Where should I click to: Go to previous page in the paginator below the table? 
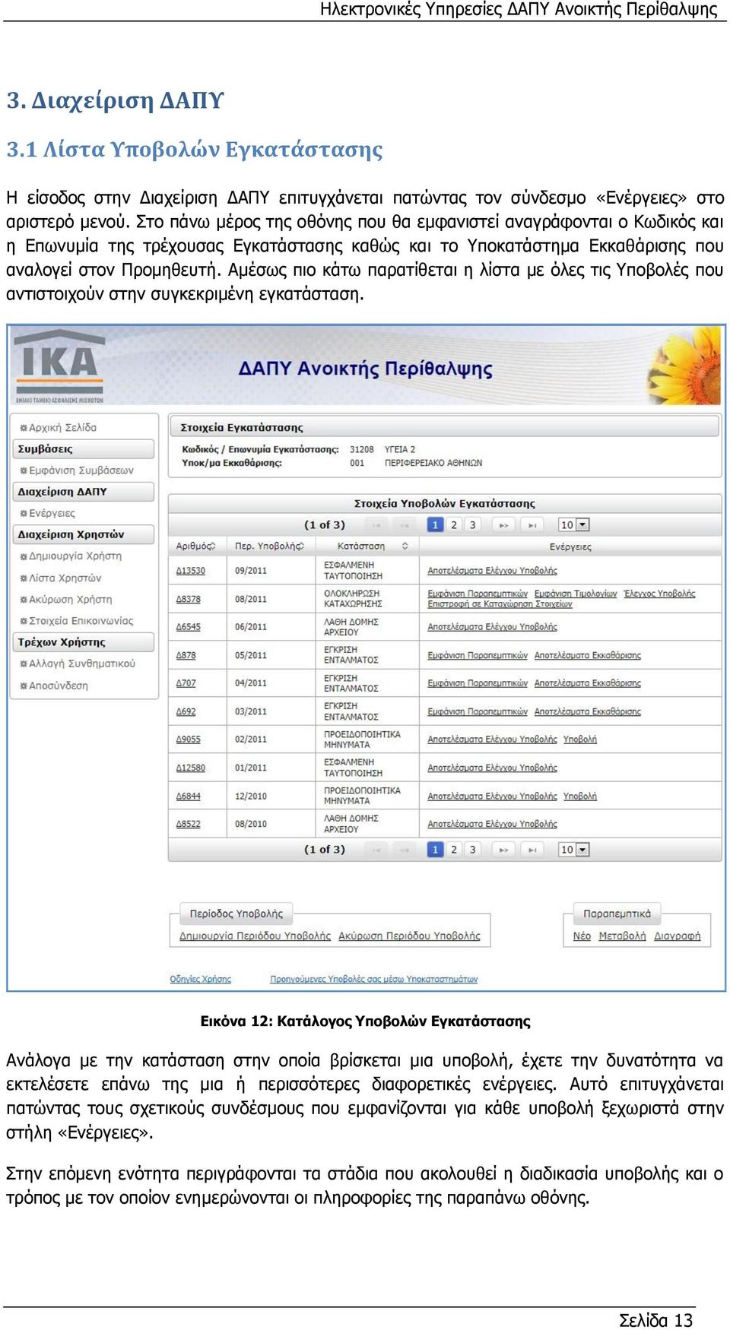click(405, 850)
